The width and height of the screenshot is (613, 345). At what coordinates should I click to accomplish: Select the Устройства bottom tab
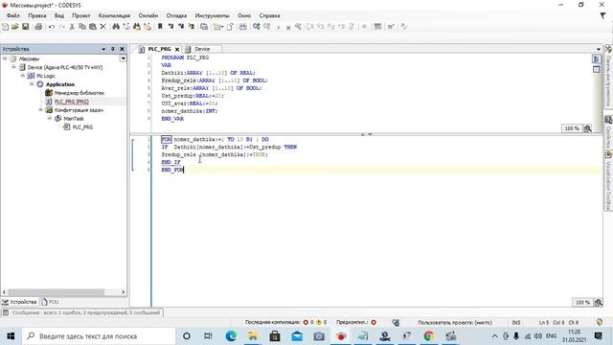click(19, 302)
